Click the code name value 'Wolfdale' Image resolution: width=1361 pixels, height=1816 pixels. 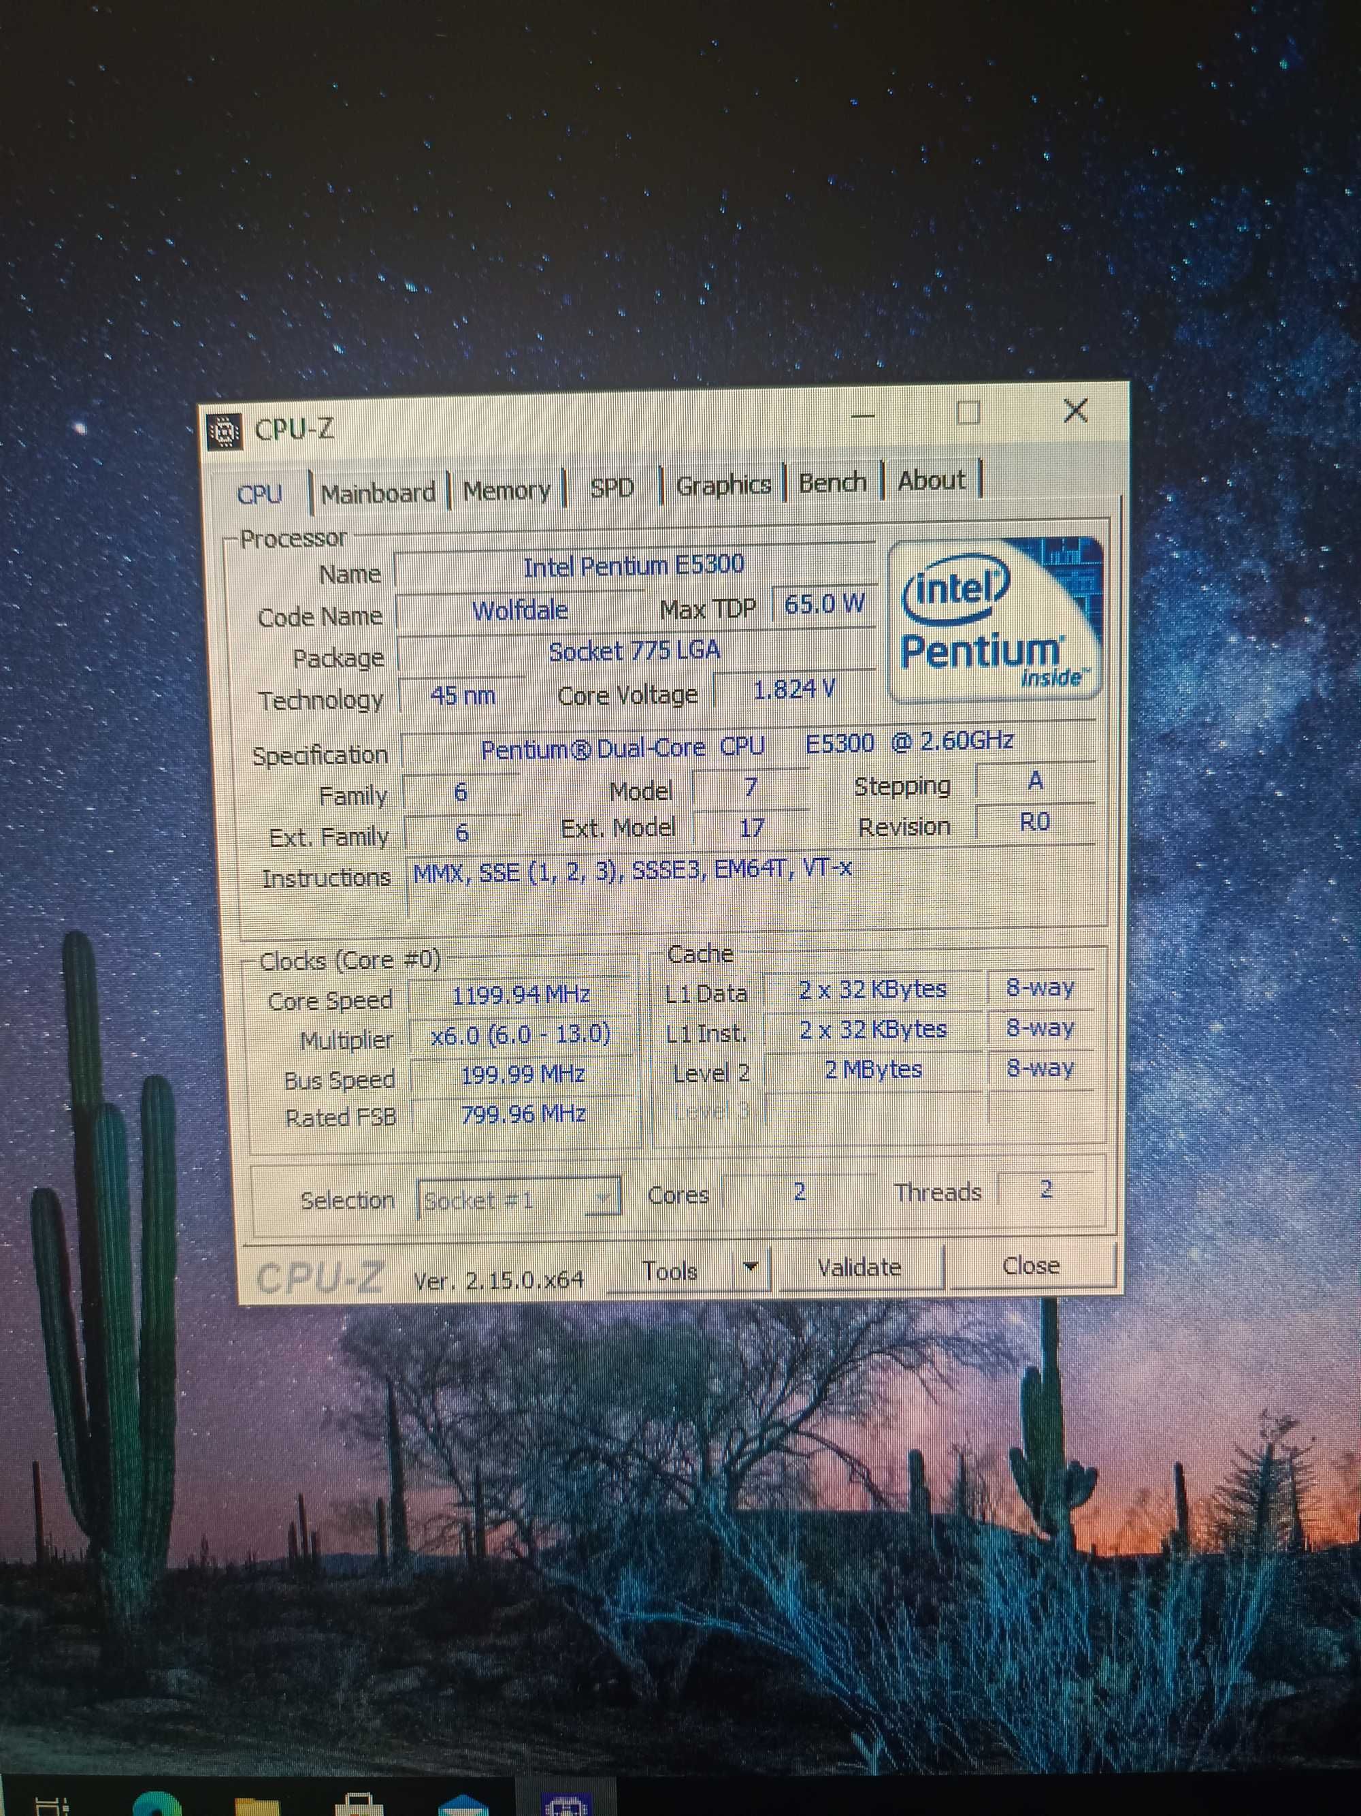coord(520,610)
